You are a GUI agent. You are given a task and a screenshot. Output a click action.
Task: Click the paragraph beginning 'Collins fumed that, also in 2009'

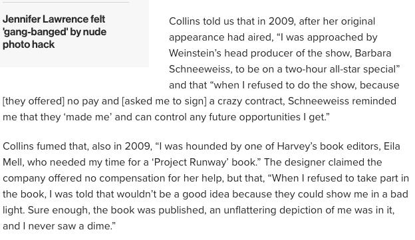206,186
